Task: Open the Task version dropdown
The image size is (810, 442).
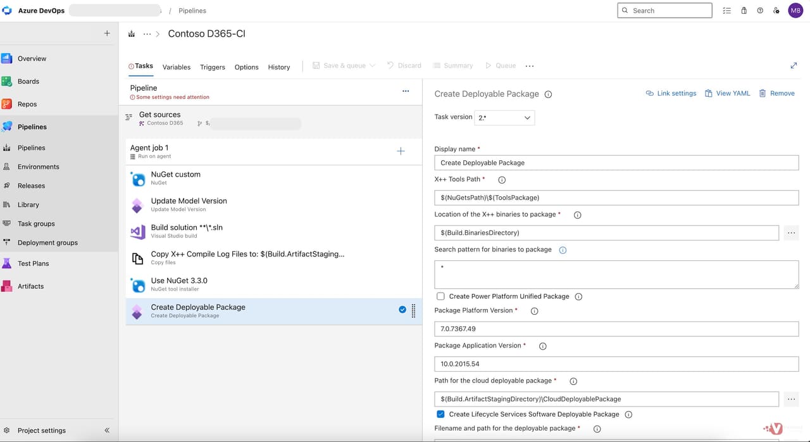Action: point(504,118)
